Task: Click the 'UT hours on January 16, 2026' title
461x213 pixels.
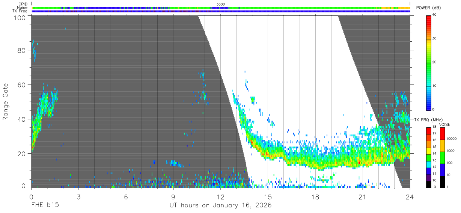Action: (x=221, y=205)
